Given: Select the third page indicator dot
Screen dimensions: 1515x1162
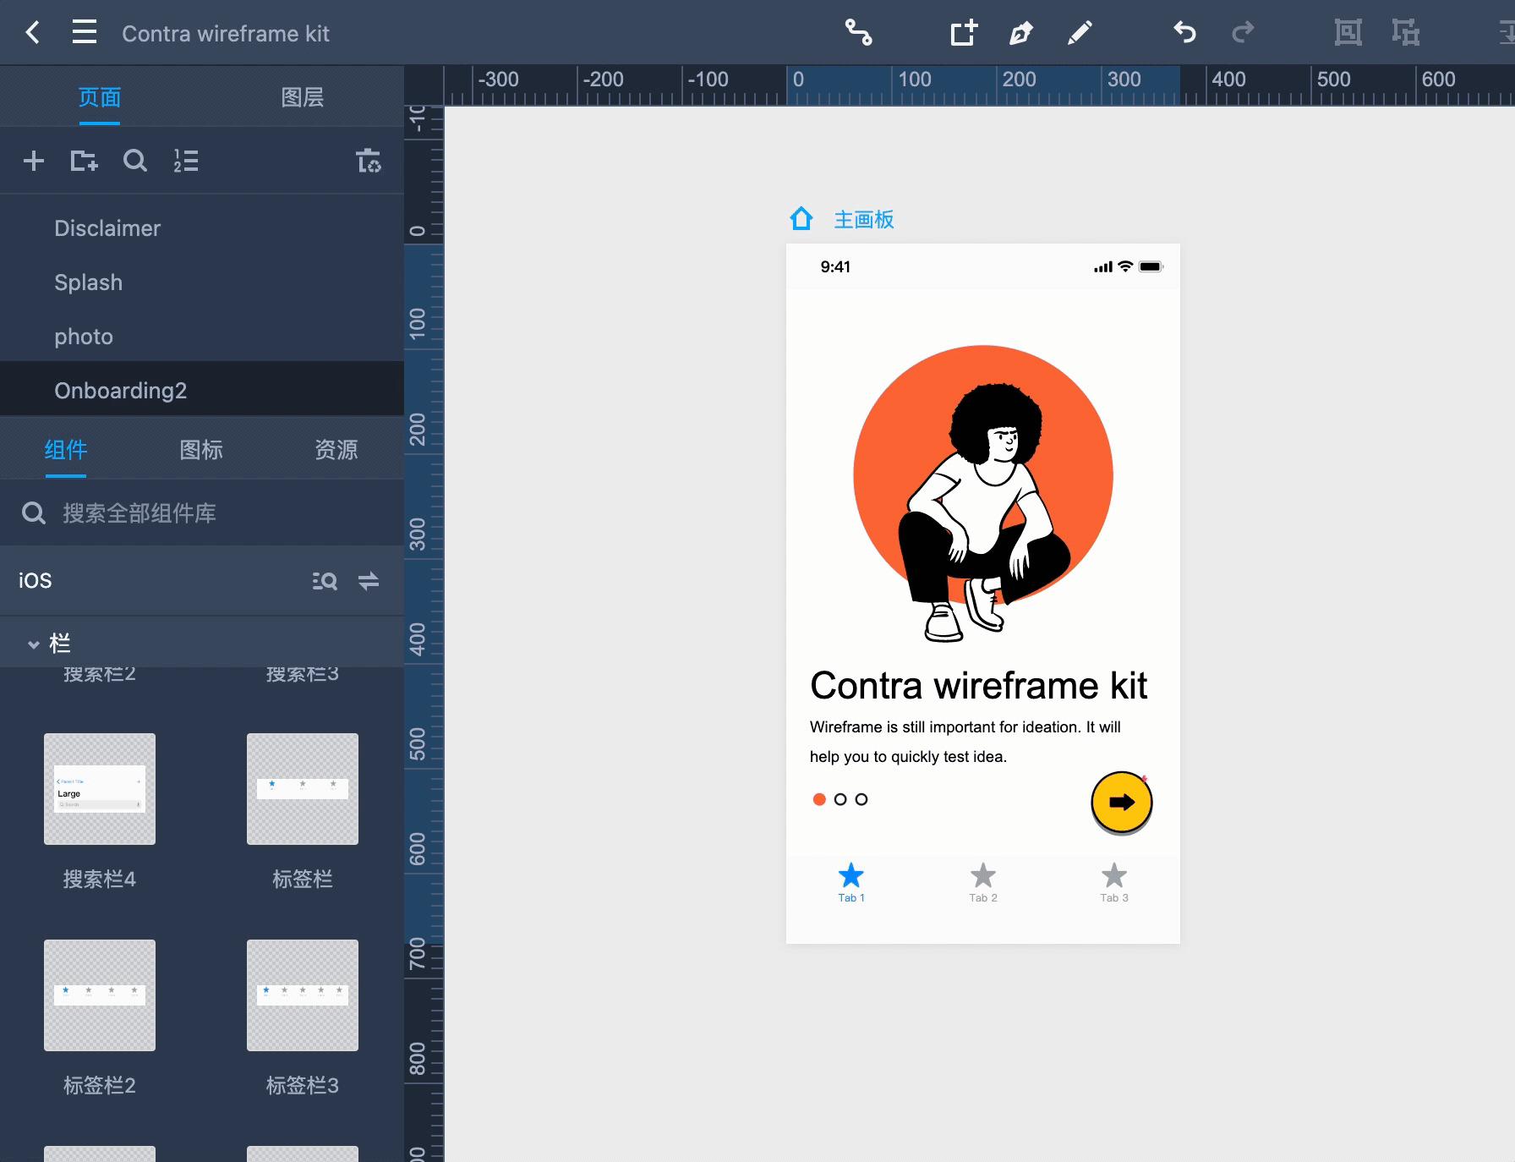Looking at the screenshot, I should [x=861, y=799].
